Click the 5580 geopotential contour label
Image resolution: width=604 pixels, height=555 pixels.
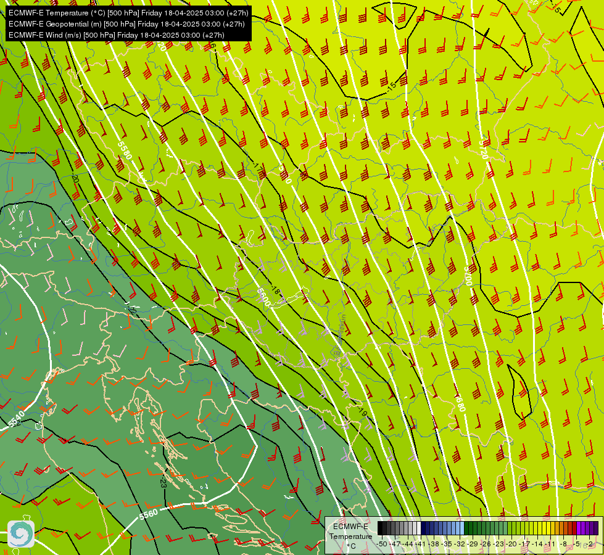(x=125, y=150)
